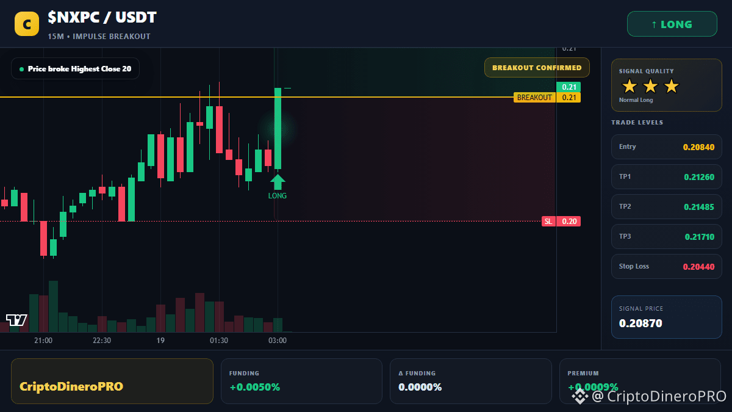732x412 pixels.
Task: Click the Price broke Highest Close 20 label
Action: 75,69
